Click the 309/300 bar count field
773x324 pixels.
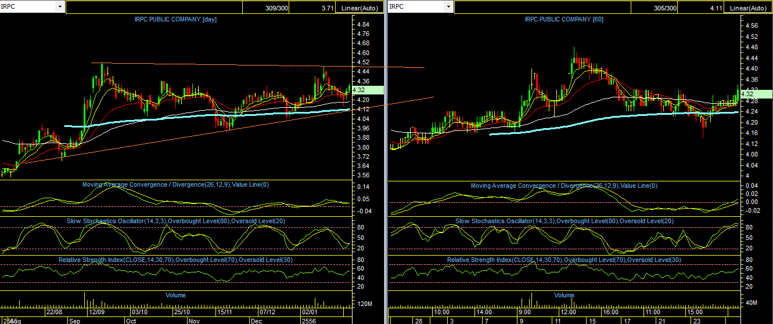265,8
